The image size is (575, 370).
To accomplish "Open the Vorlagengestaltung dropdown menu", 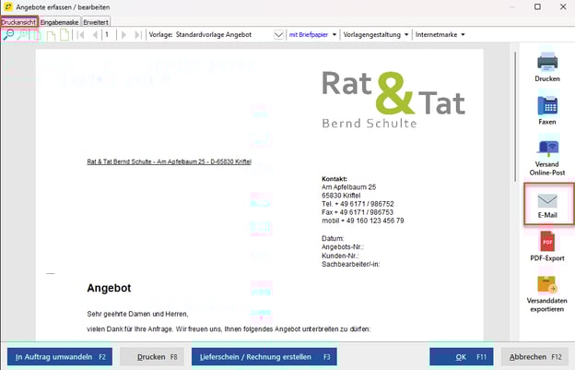I will (375, 35).
